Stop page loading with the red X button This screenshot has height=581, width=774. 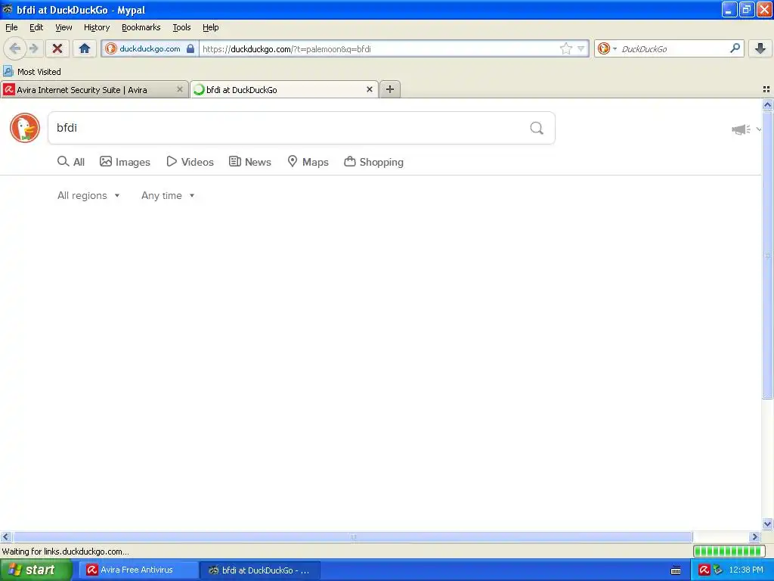[57, 48]
